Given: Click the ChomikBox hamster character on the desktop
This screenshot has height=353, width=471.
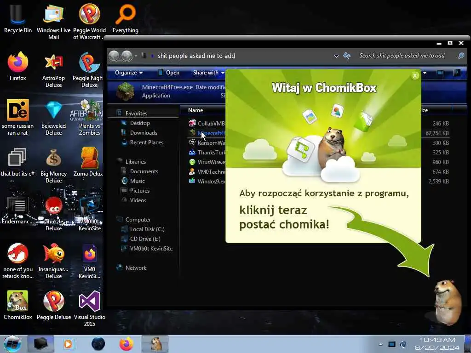Looking at the screenshot, I should [448, 302].
